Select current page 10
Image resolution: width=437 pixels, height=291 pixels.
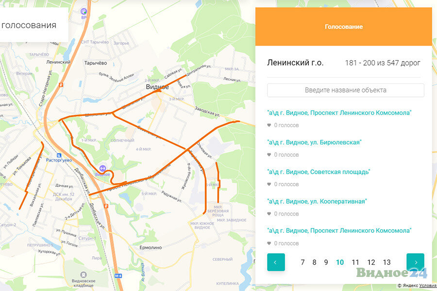coord(340,262)
